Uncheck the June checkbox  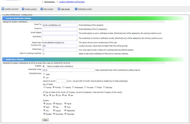pyautogui.click(x=65, y=107)
